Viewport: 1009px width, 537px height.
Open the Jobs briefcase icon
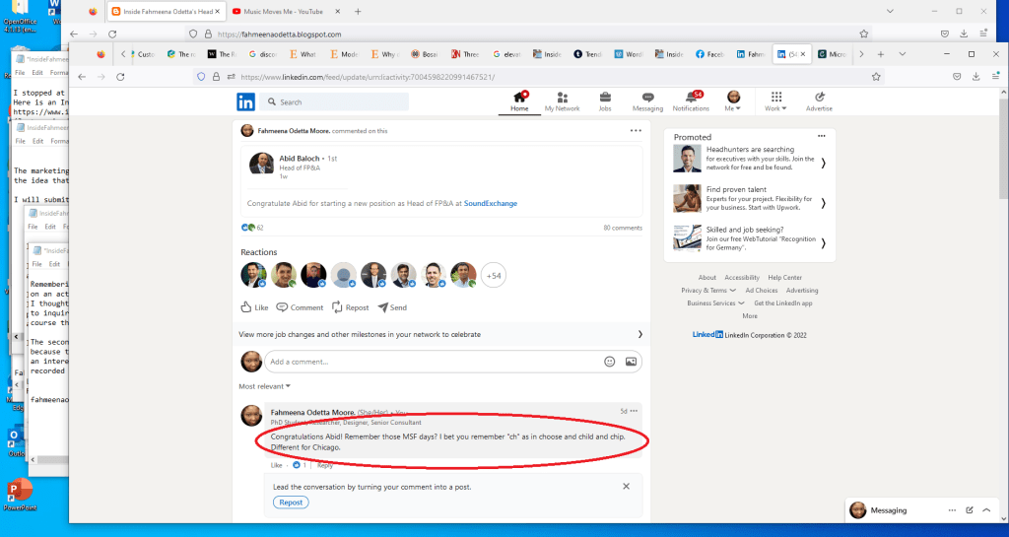pos(605,101)
